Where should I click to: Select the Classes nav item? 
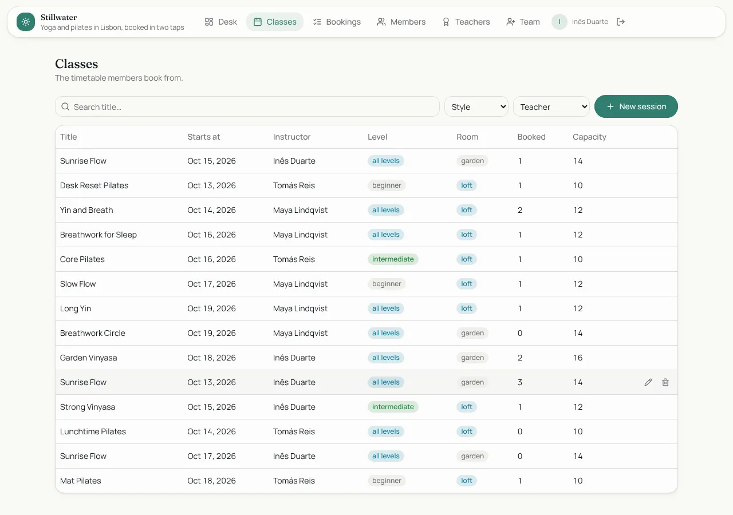(x=275, y=22)
